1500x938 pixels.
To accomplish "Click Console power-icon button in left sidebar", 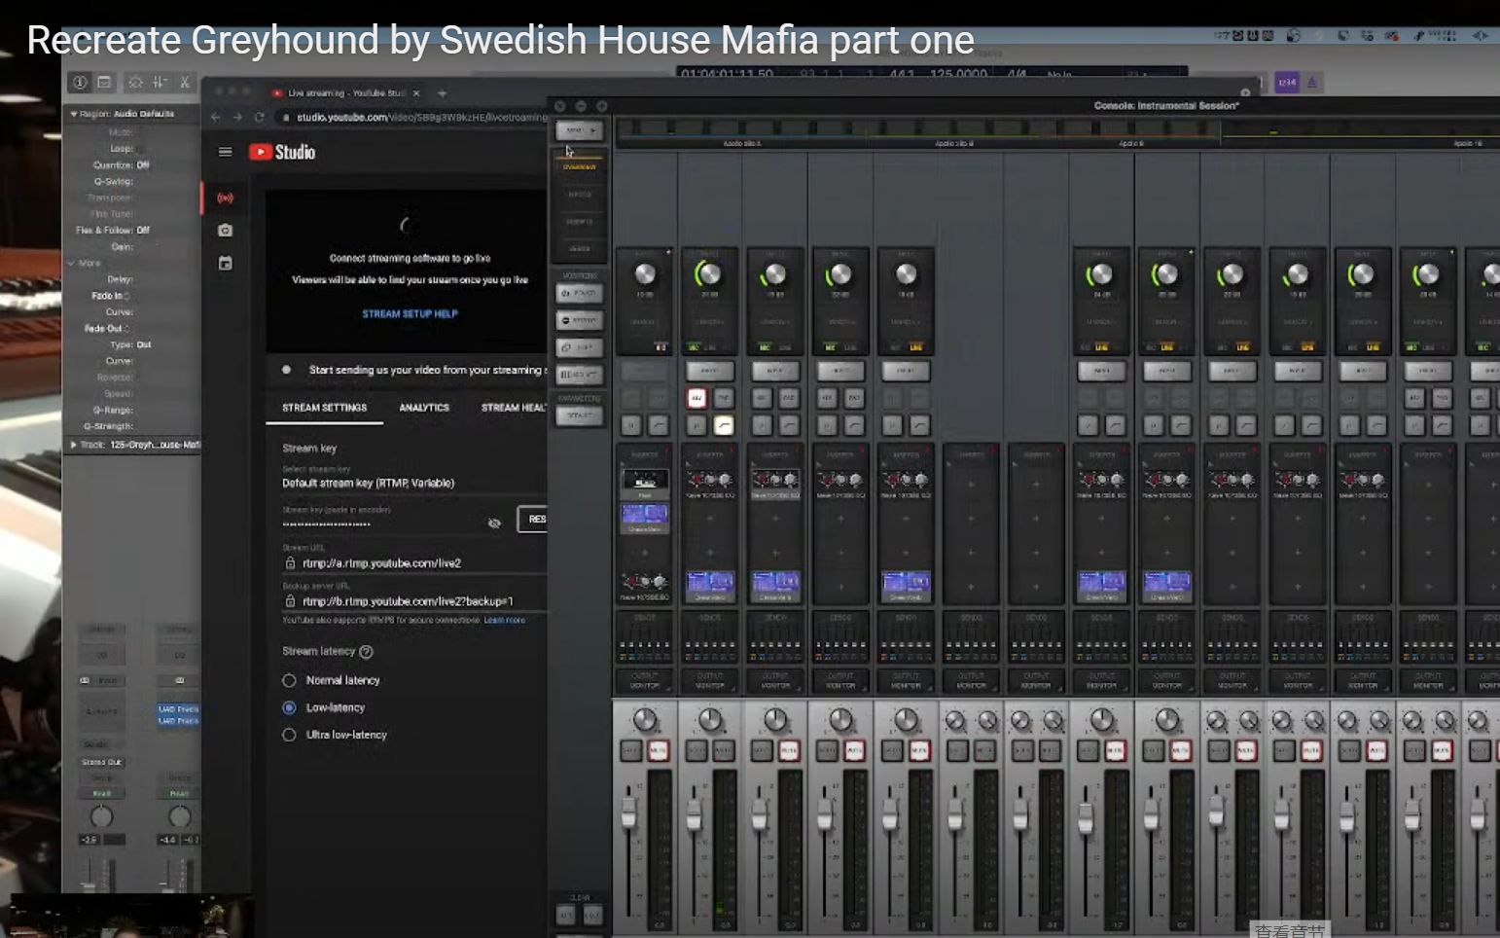I will pos(579,293).
